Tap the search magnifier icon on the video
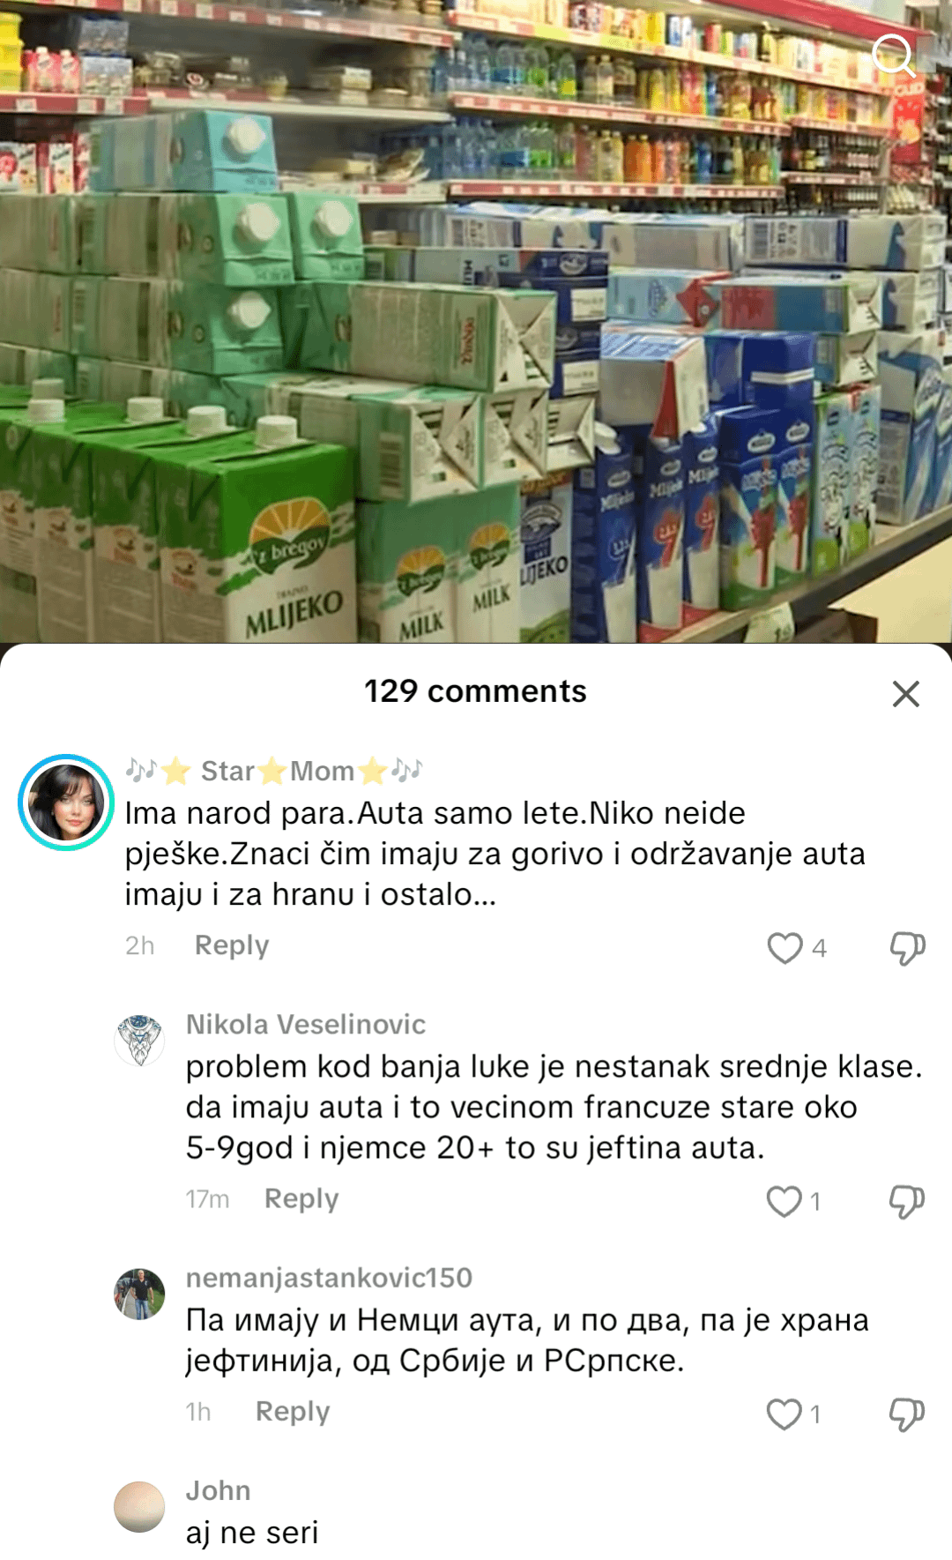This screenshot has height=1560, width=952. pos(894,56)
